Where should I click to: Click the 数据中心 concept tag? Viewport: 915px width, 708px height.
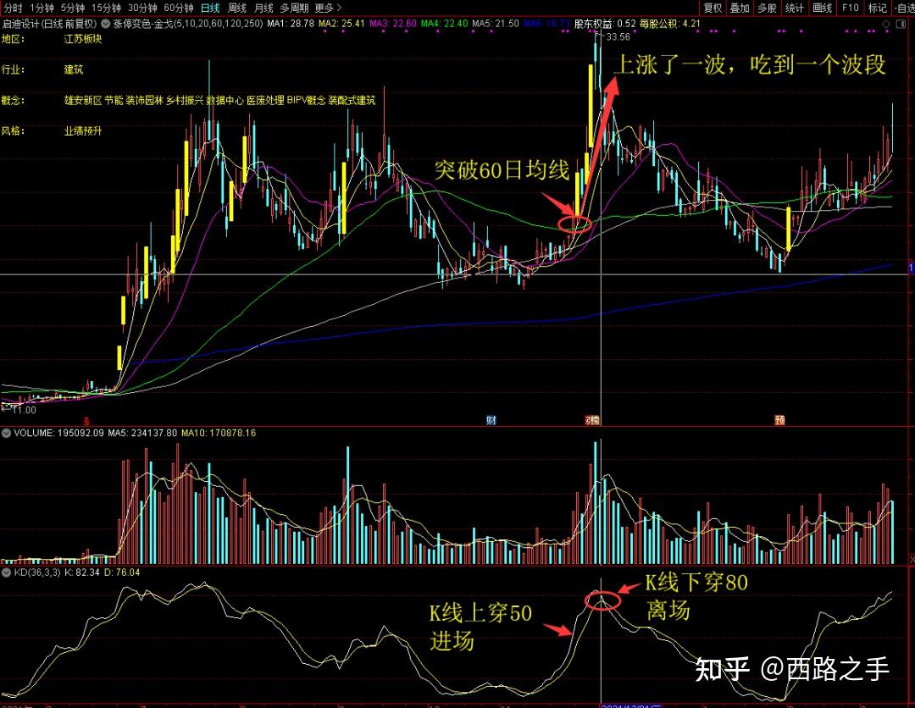click(225, 100)
